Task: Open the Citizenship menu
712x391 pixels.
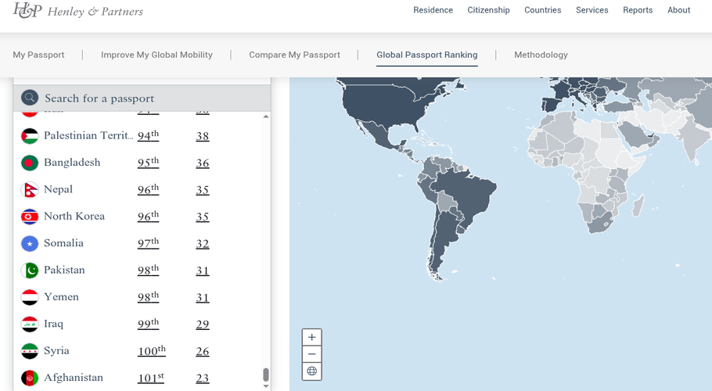Action: point(488,10)
